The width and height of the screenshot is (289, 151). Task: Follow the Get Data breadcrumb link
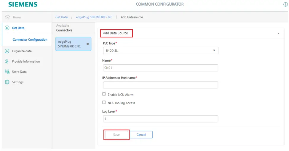(62, 17)
